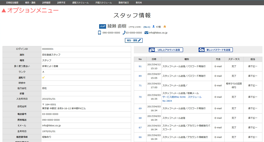Viewport: 264px width, 142px height.
Task: Open history record No 71
Action: [140, 85]
